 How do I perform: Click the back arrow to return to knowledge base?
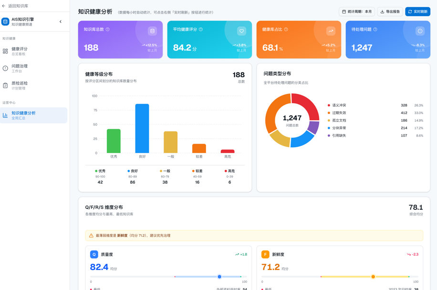tap(4, 6)
